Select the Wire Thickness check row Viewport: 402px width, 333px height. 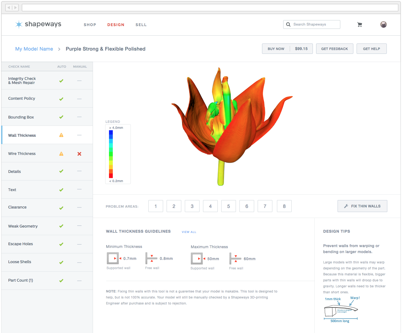[47, 153]
